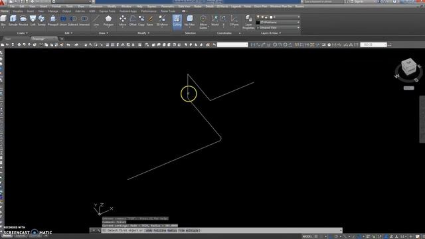Screen dimensions: 425x239
Task: Open the Performance ribbon tab
Action: [x=149, y=11]
